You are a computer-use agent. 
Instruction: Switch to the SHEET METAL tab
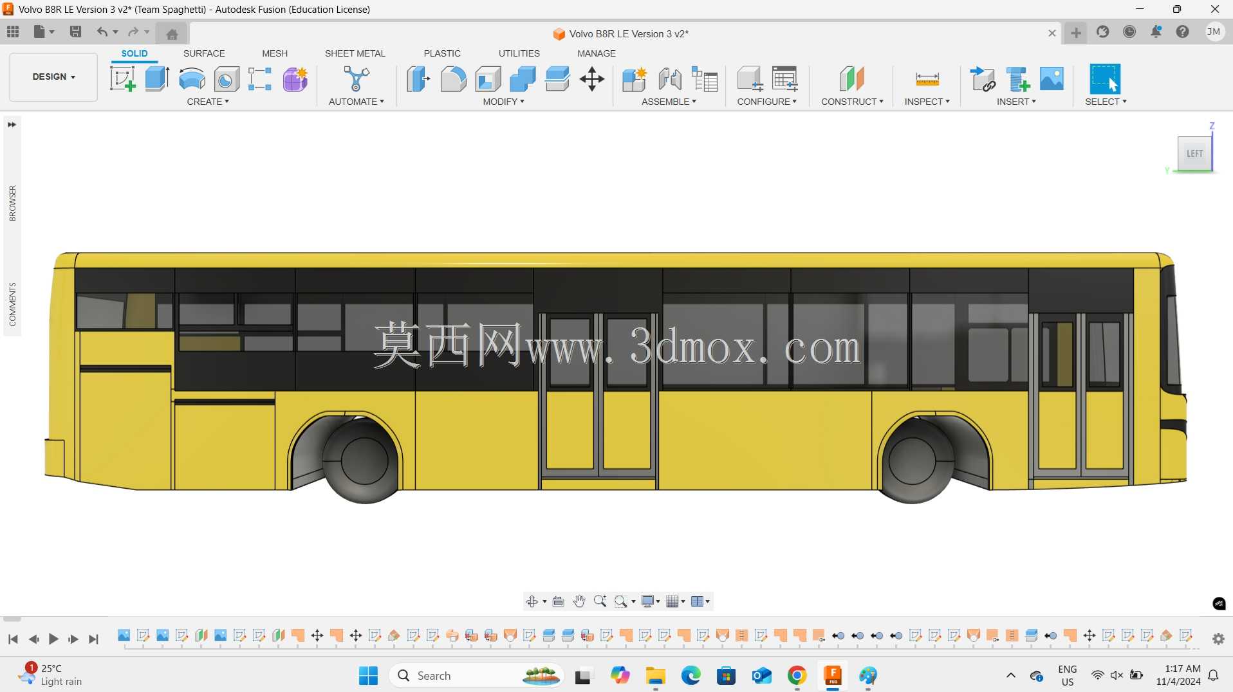(x=355, y=53)
